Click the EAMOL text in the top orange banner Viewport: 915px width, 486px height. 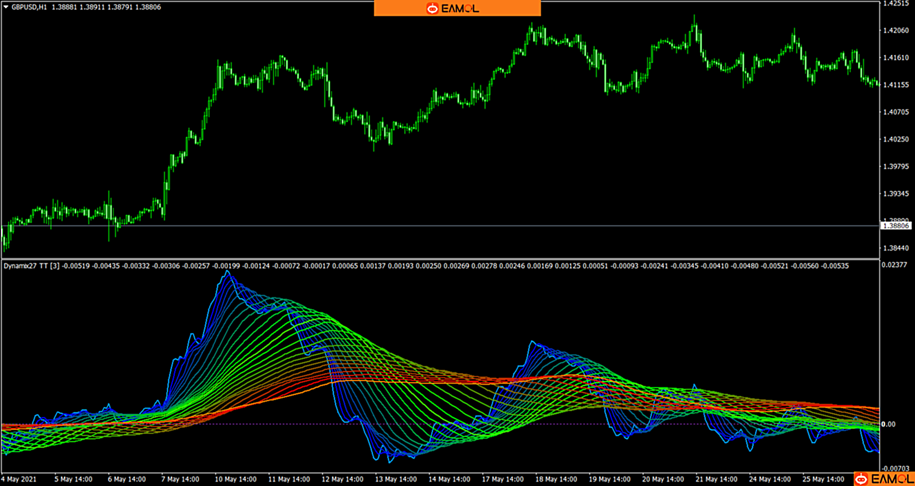pos(460,8)
